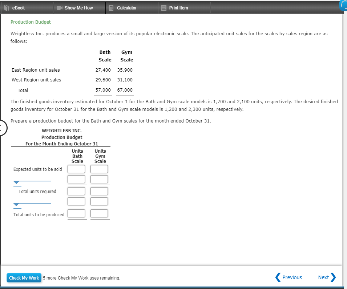
Task: Click Bath Scale total 57,000
Action: click(x=103, y=90)
